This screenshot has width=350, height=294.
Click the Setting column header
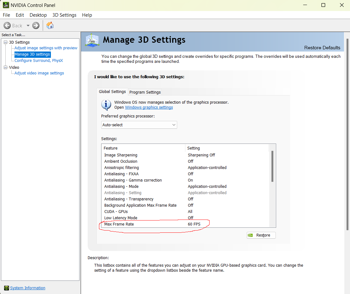pos(227,148)
